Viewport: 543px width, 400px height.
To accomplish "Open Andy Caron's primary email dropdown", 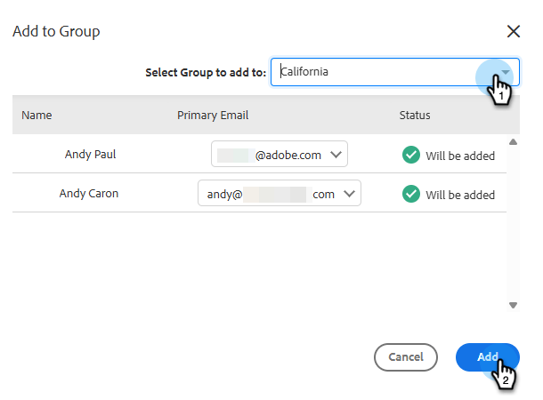I will coord(279,194).
